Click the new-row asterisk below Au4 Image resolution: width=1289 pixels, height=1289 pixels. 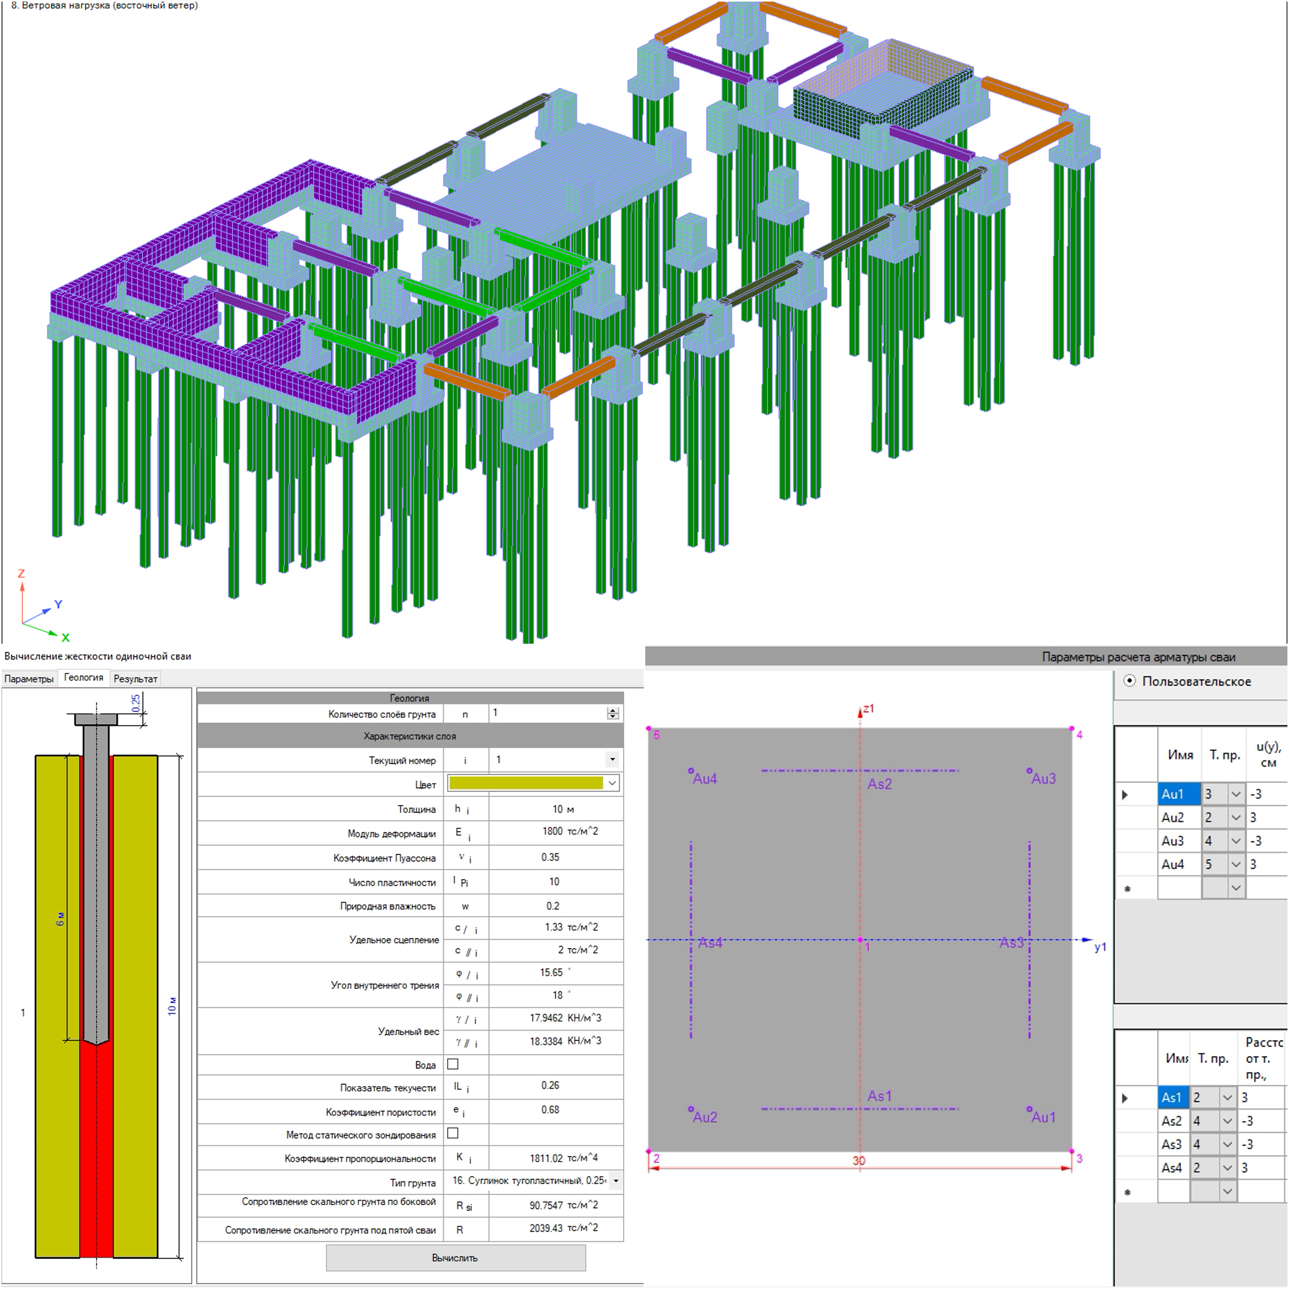[1127, 889]
